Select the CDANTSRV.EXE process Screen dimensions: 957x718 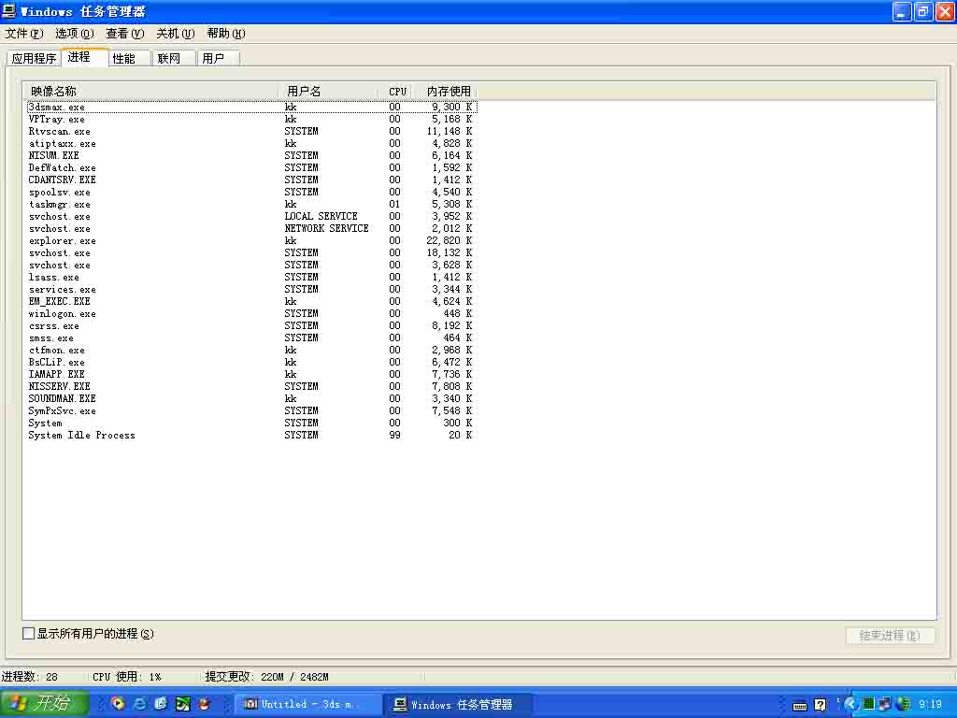point(251,180)
